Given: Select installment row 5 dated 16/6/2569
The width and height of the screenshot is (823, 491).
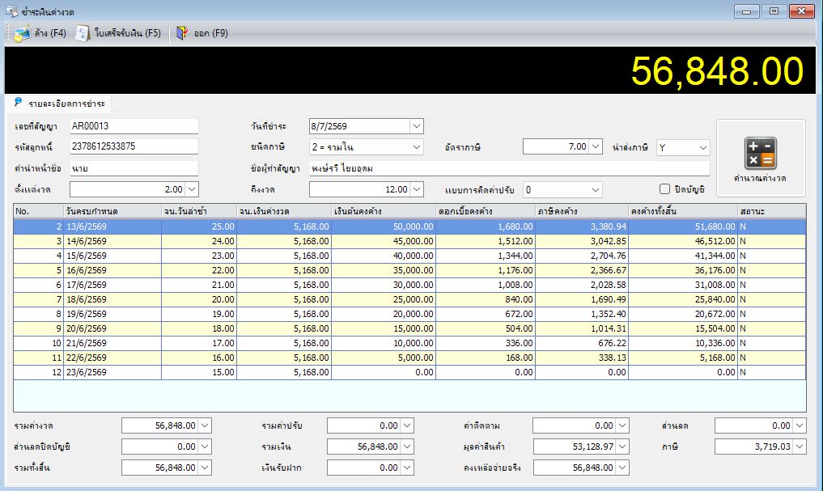Looking at the screenshot, I should [x=409, y=270].
